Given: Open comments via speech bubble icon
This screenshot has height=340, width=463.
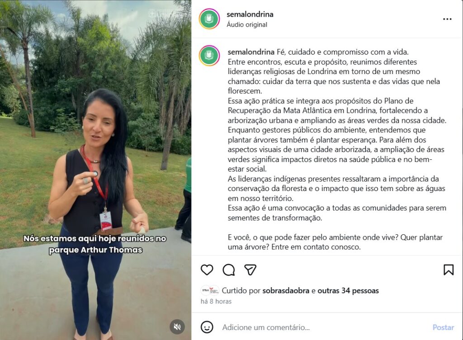Looking at the screenshot, I should coord(228,270).
